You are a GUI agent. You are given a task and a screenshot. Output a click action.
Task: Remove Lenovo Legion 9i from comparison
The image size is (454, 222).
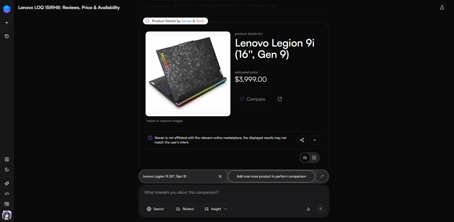220,176
